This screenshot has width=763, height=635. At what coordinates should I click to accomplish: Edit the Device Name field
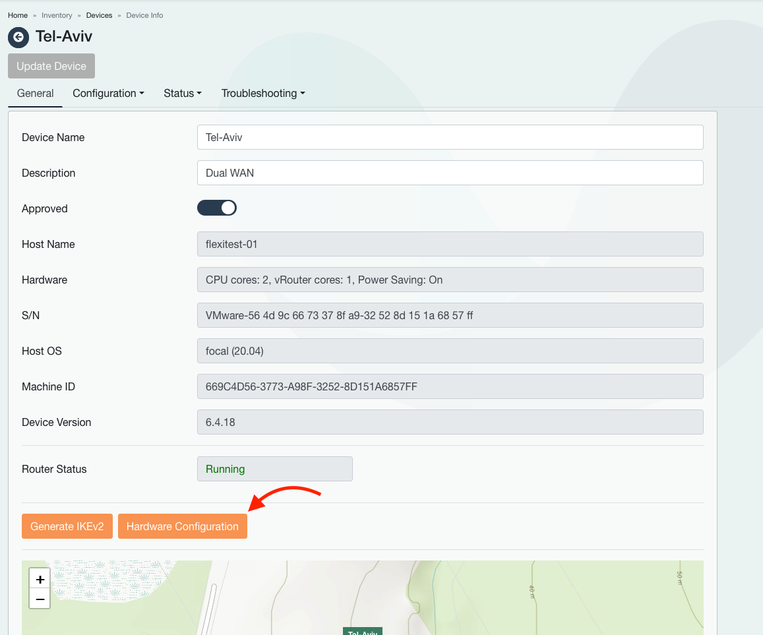click(x=450, y=137)
